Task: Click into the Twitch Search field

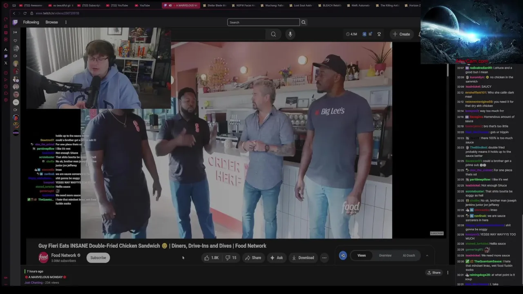Action: pos(264,22)
